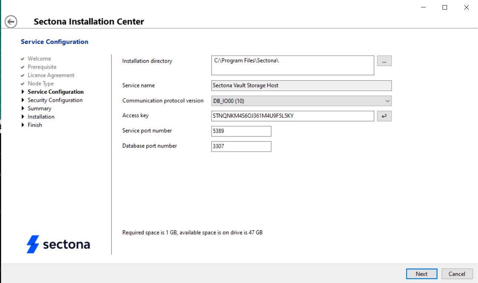Browse for installation directory with ellipsis button
The height and width of the screenshot is (283, 478).
click(x=384, y=61)
